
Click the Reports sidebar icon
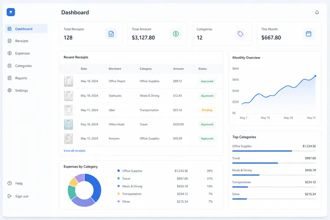[x=10, y=78]
